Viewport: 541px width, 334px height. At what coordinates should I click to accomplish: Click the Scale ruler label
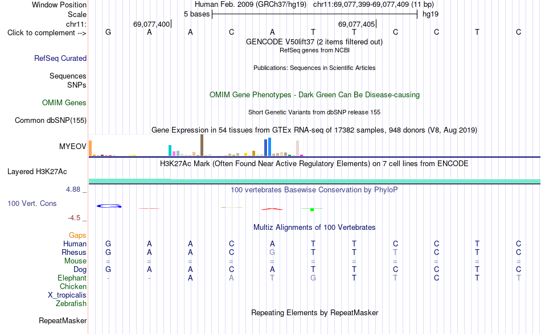77,14
